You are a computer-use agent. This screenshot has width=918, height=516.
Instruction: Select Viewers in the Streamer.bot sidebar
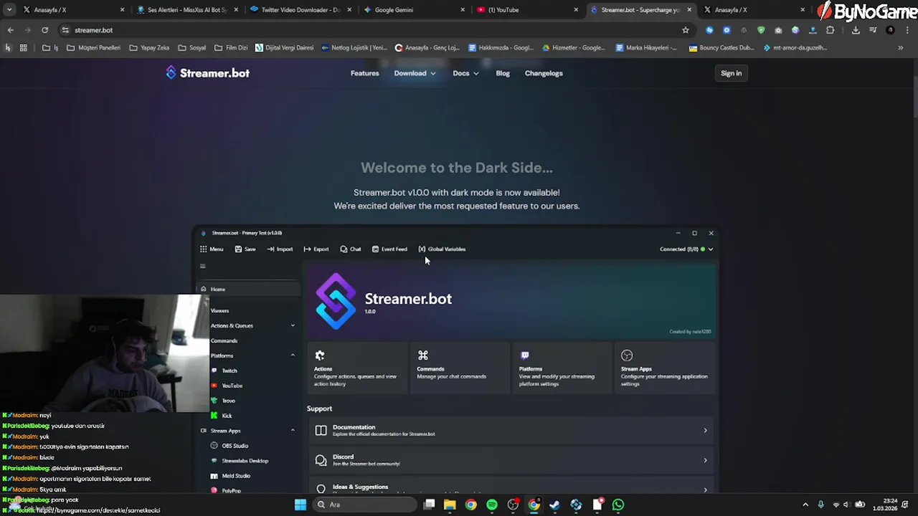(x=219, y=311)
